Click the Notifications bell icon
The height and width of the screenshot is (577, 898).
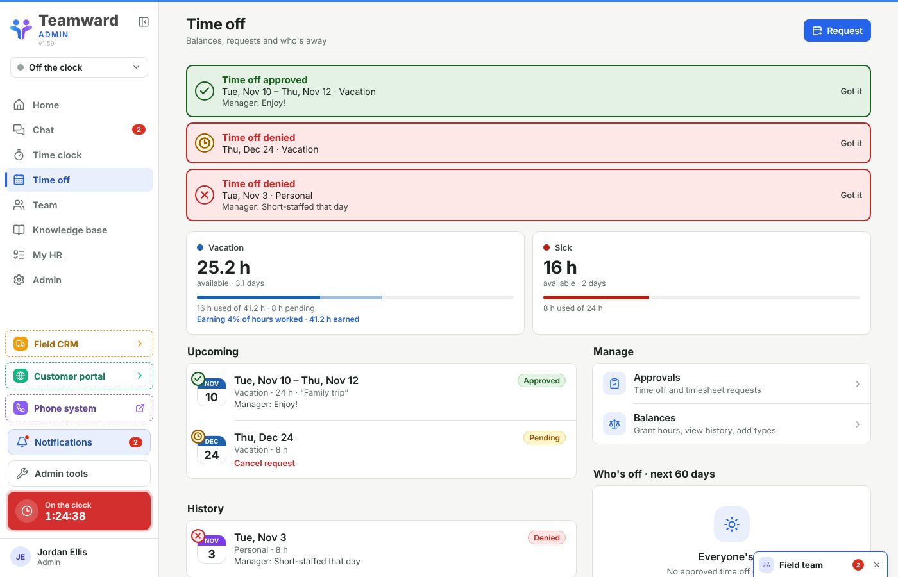coord(22,442)
